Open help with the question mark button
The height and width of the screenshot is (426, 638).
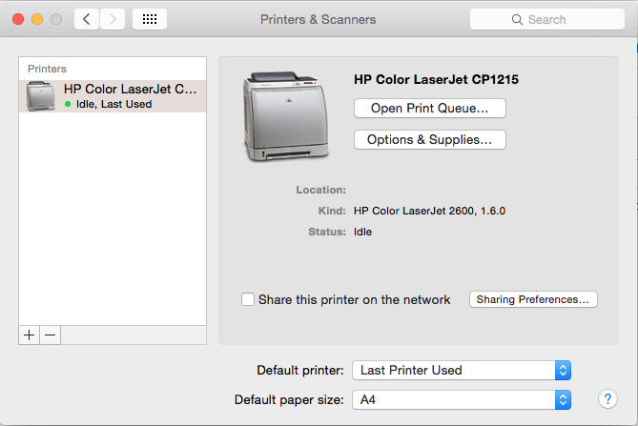(x=607, y=399)
